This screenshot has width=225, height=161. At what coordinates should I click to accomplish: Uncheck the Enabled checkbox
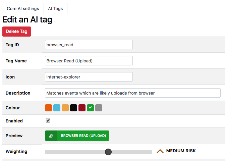(48, 120)
